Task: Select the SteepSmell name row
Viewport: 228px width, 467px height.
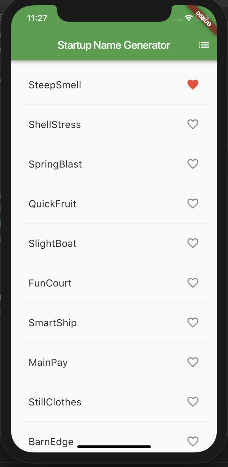Action: point(114,85)
